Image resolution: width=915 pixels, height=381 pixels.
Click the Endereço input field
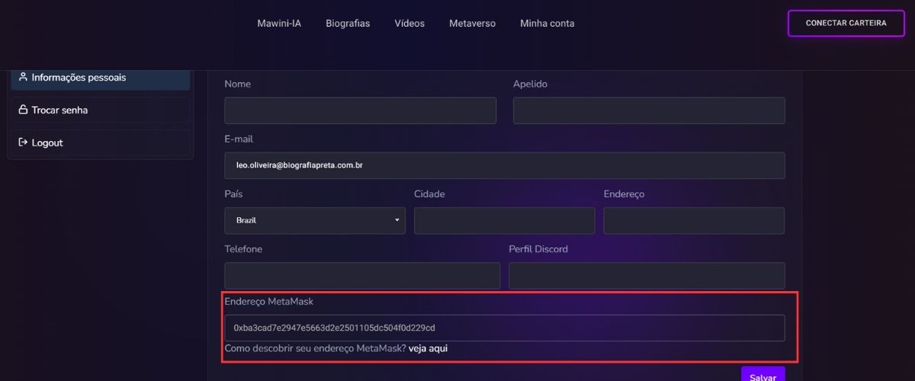tap(694, 220)
